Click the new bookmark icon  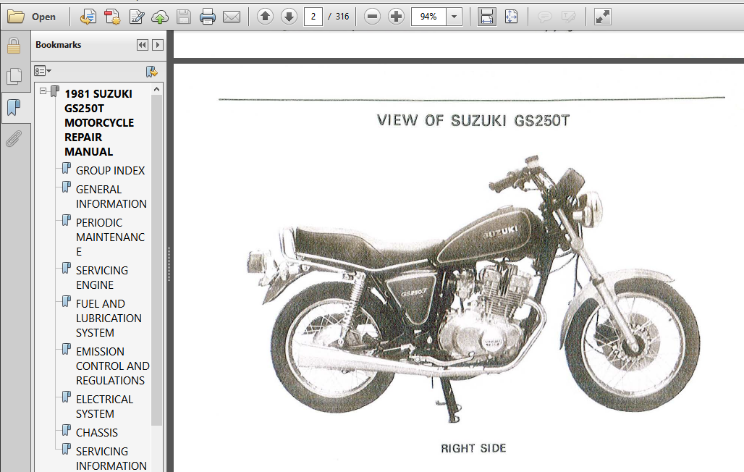pos(152,72)
